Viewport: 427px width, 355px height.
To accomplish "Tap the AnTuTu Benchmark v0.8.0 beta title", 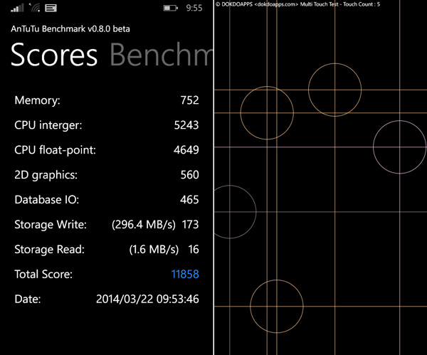I will (x=69, y=29).
